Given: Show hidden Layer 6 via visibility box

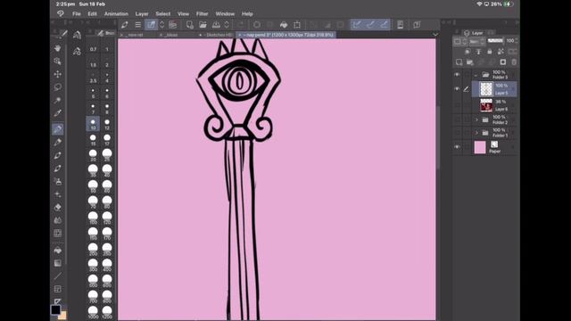Looking at the screenshot, I should (457, 105).
